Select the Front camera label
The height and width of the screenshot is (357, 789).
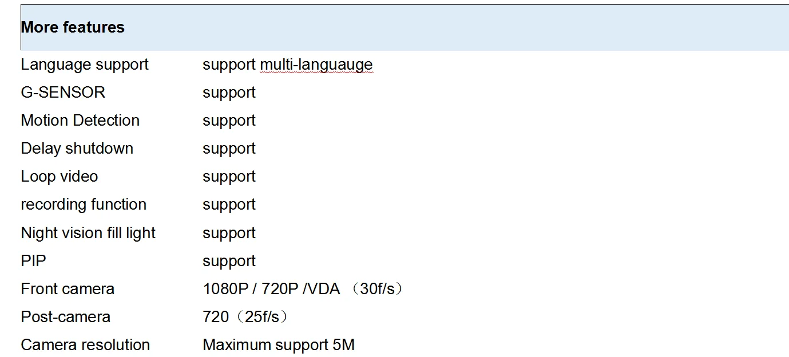tap(68, 289)
